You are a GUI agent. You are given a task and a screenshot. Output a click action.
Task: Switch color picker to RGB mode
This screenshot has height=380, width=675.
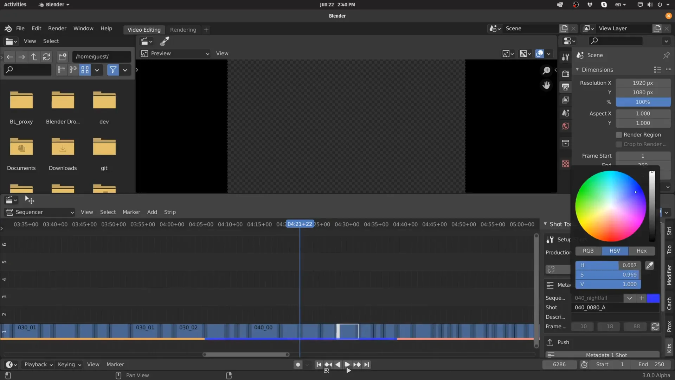point(588,251)
